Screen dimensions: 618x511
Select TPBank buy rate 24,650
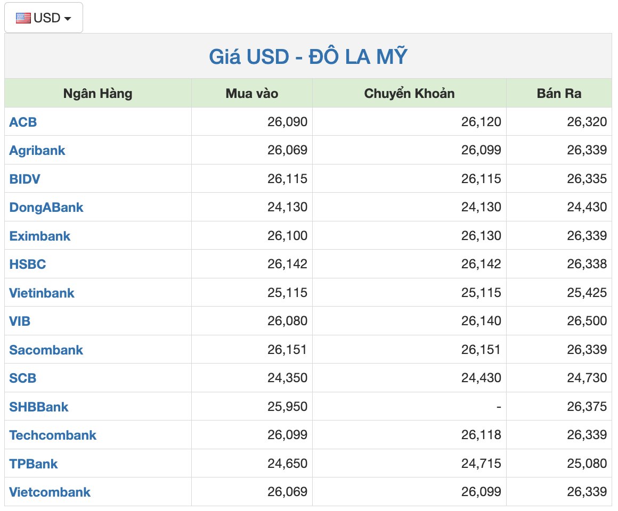287,464
